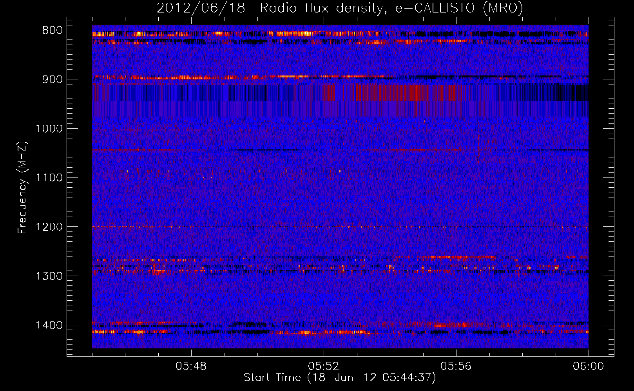This screenshot has height=391, width=634.
Task: Click the 'Start Time (18-Jun-12 05:44:37)' label
Action: click(x=340, y=378)
